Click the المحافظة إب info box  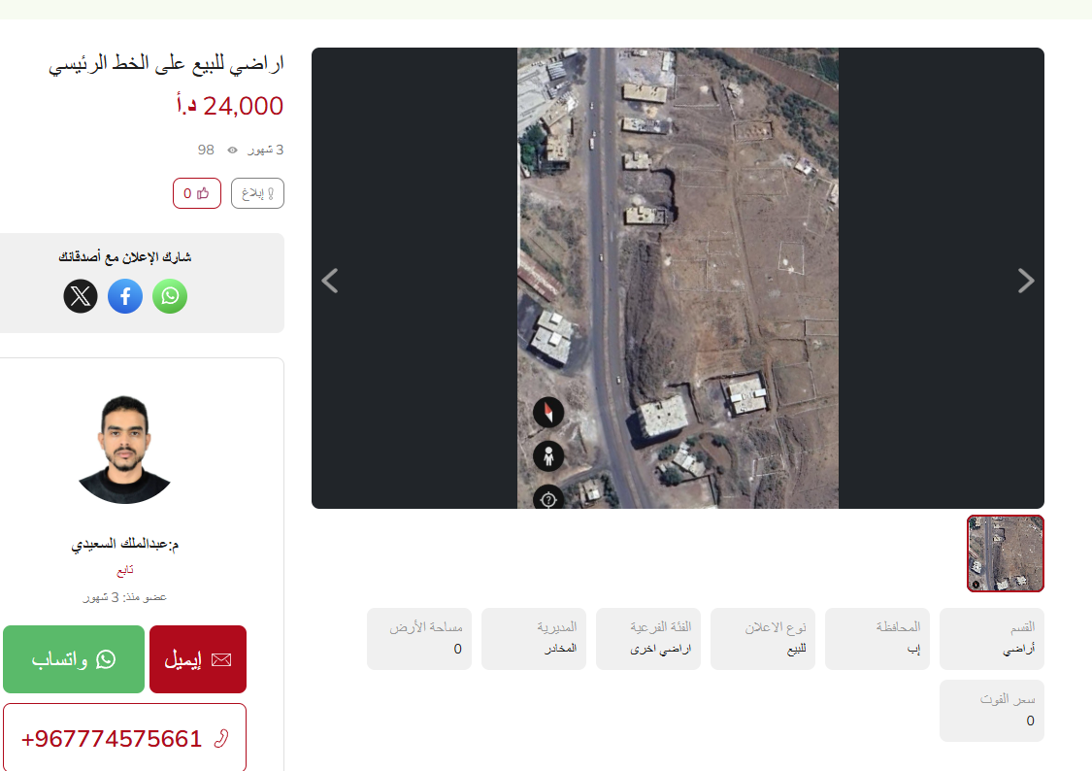coord(877,639)
